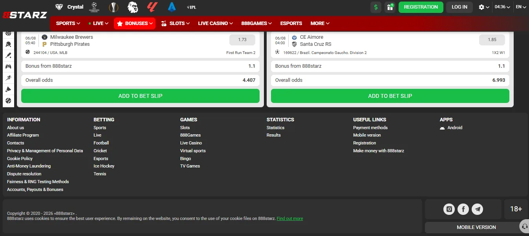Select the game controller esports sidebar icon
529x236 pixels.
coord(8,67)
